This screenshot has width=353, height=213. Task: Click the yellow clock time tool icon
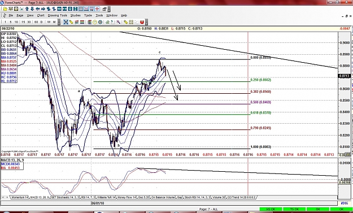pyautogui.click(x=95, y=22)
